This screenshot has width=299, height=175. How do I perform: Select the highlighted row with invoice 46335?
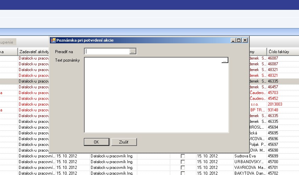pyautogui.click(x=149, y=81)
